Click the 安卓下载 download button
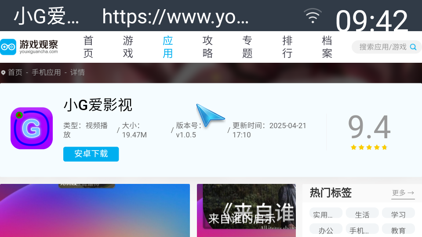The height and width of the screenshot is (237, 422). (x=91, y=154)
